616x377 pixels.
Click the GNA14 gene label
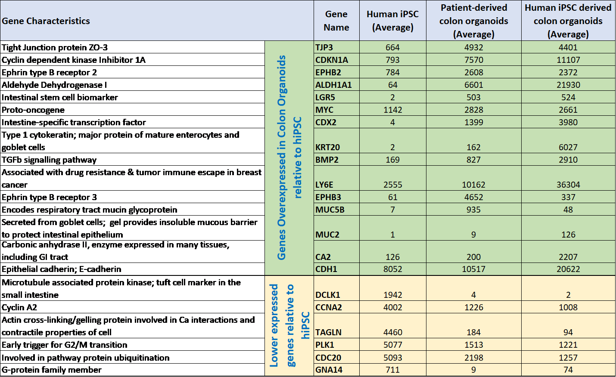click(x=336, y=370)
